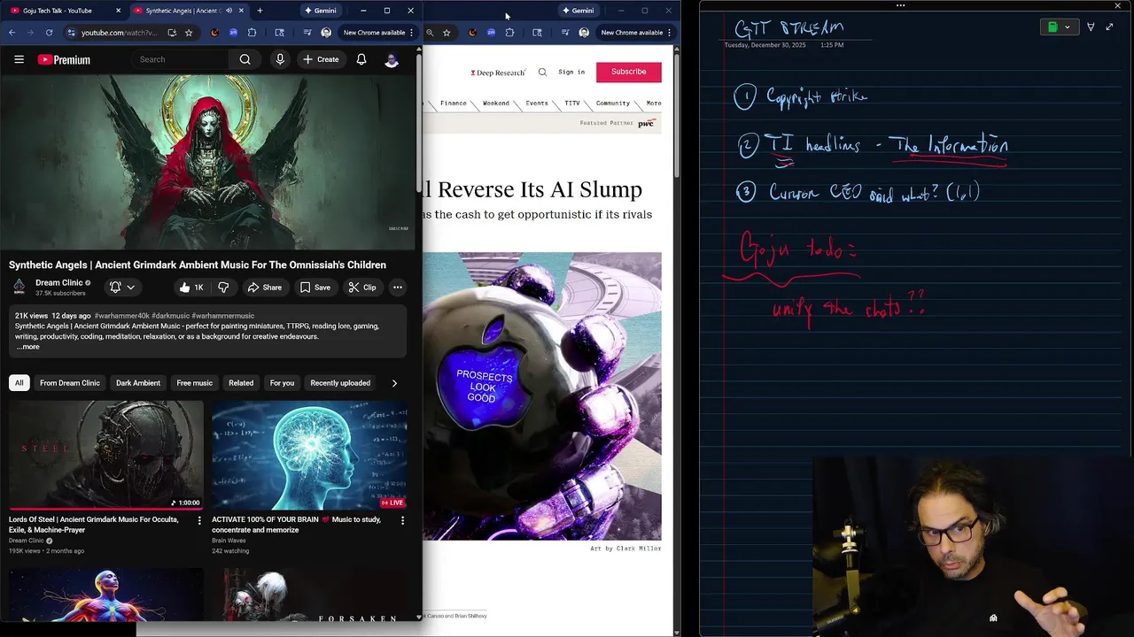Clip the Synthetic Angels video
This screenshot has width=1134, height=637.
(x=361, y=288)
